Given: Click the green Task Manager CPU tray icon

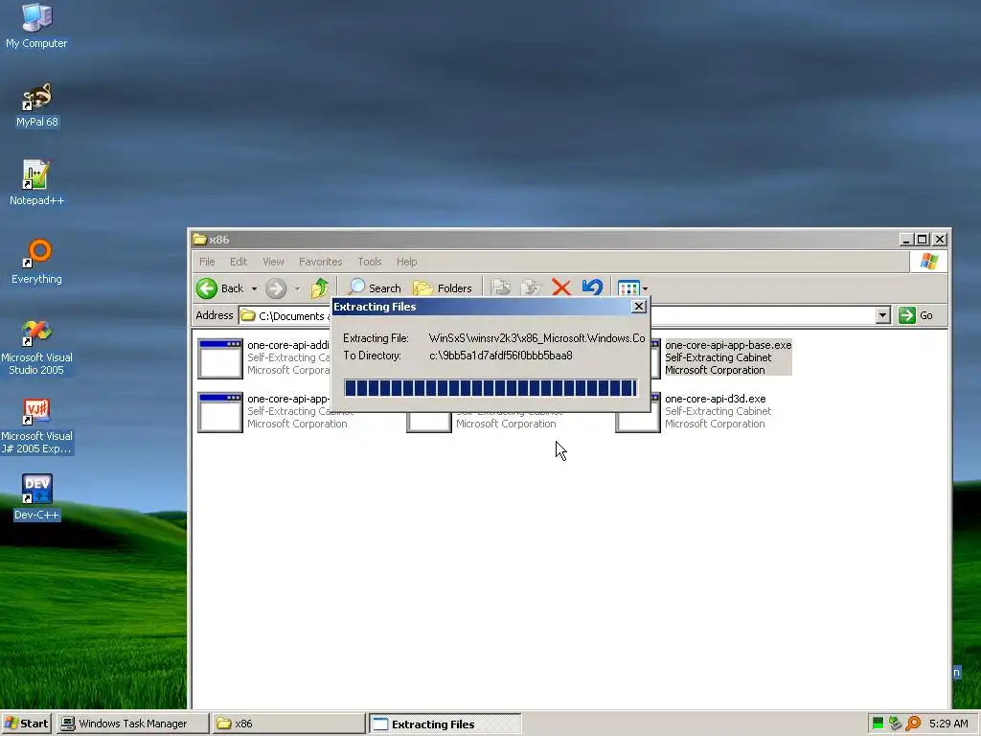Looking at the screenshot, I should pos(878,724).
